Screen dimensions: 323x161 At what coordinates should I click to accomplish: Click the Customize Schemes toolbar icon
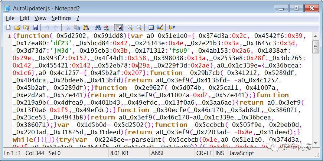coord(160,27)
